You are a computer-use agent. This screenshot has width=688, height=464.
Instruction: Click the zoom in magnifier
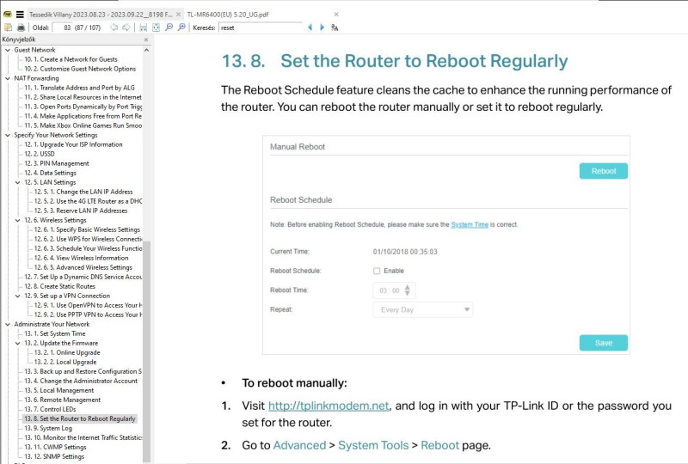coord(181,27)
